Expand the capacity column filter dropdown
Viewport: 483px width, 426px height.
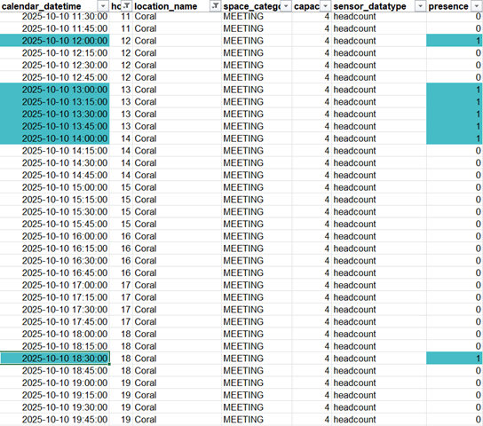[326, 6]
